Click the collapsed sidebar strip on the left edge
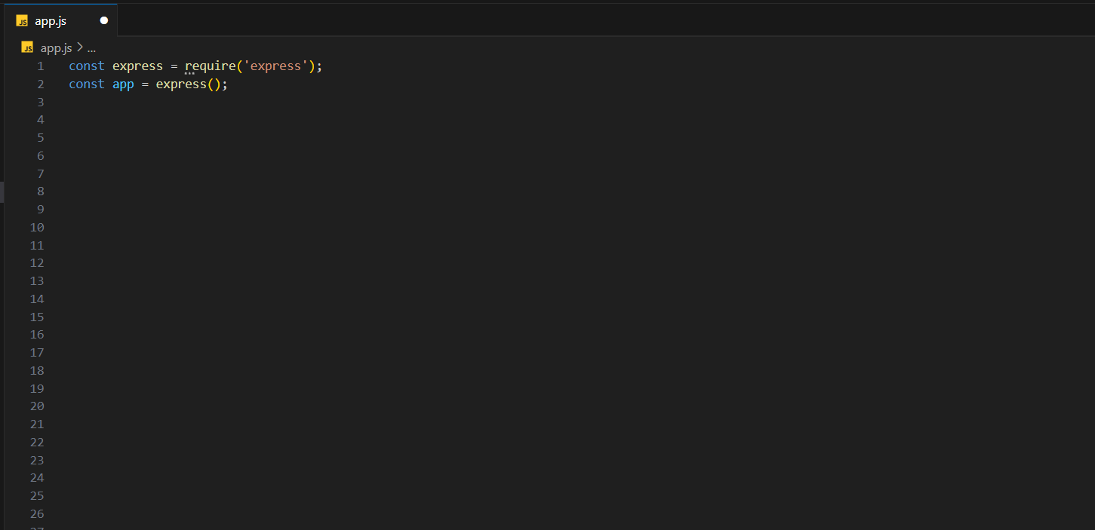Image resolution: width=1095 pixels, height=530 pixels. [3, 192]
